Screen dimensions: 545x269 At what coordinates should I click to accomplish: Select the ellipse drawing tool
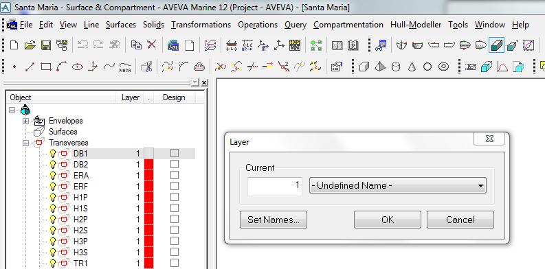point(78,67)
